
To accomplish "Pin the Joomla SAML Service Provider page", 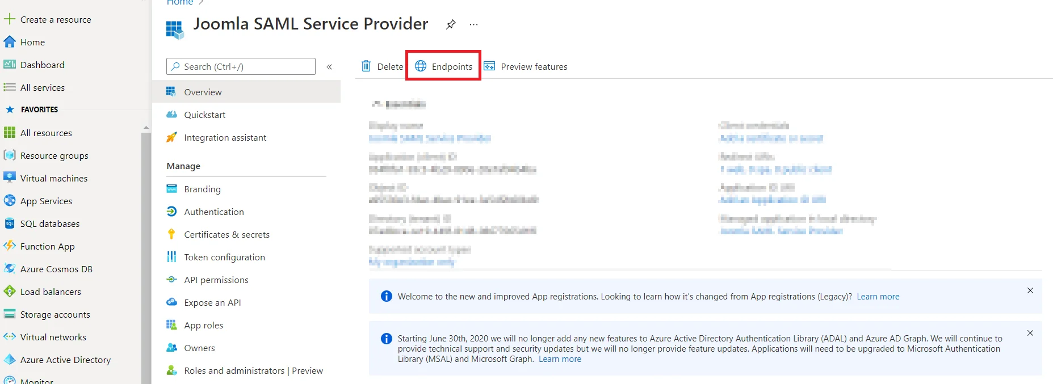I will point(451,24).
